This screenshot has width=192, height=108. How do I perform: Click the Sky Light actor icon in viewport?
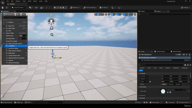coord(51,21)
